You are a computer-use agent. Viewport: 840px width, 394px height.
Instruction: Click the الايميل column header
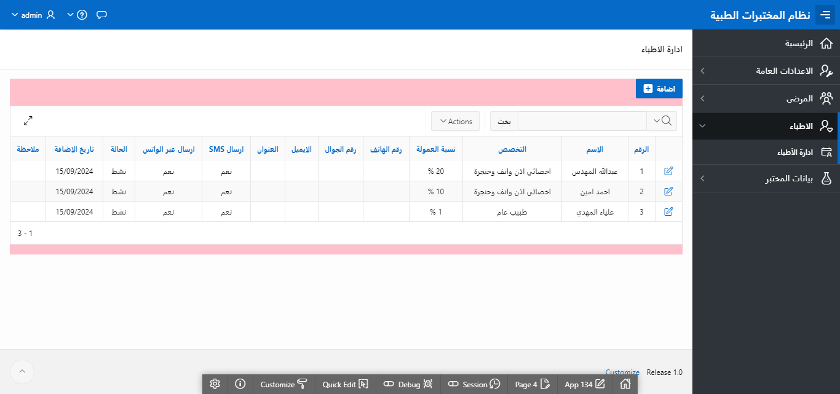coord(301,149)
